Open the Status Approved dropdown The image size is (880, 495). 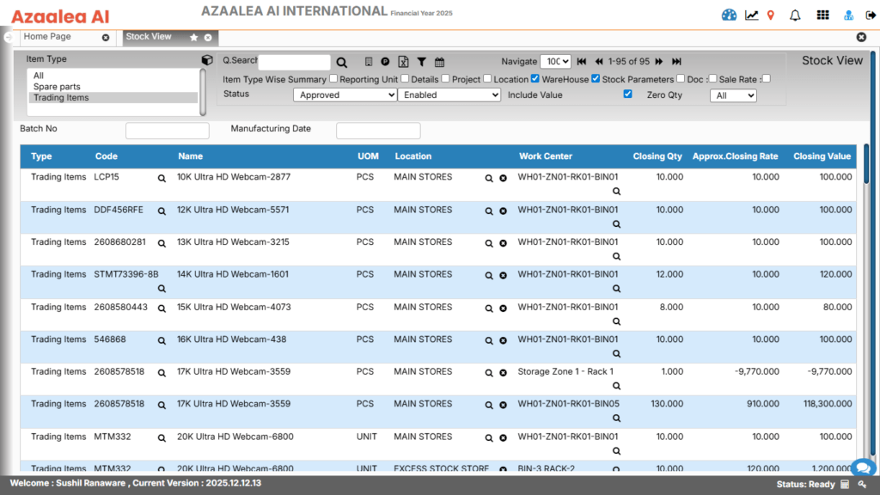pyautogui.click(x=345, y=95)
